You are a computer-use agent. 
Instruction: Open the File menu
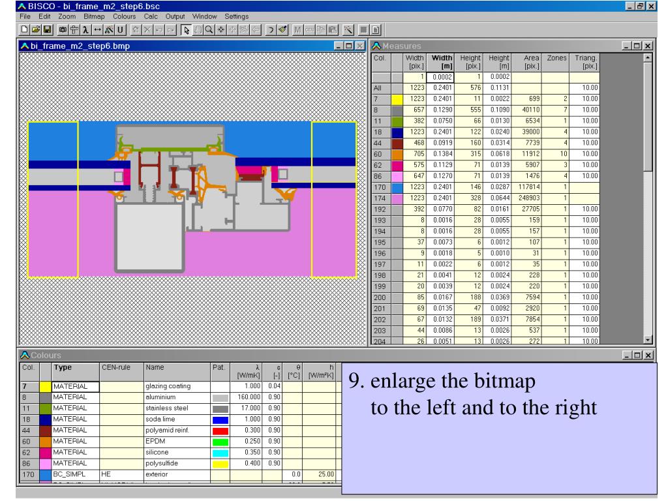(x=25, y=16)
